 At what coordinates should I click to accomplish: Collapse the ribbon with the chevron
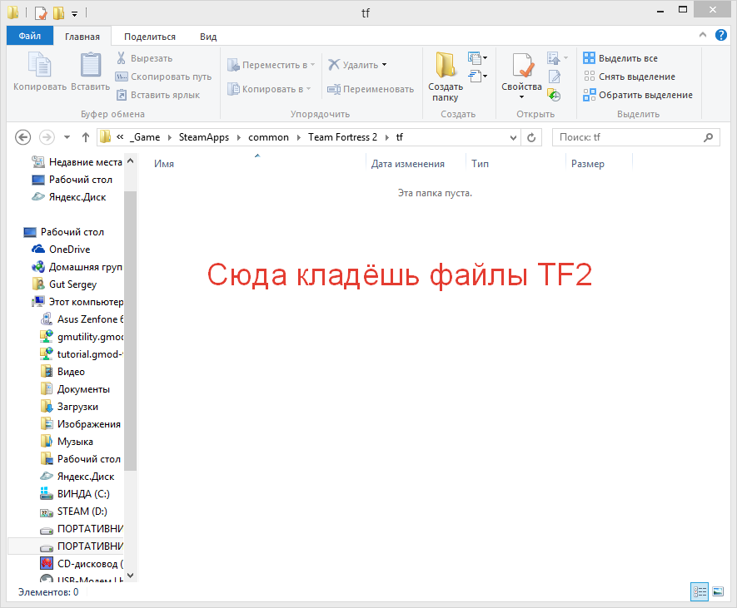pyautogui.click(x=703, y=35)
